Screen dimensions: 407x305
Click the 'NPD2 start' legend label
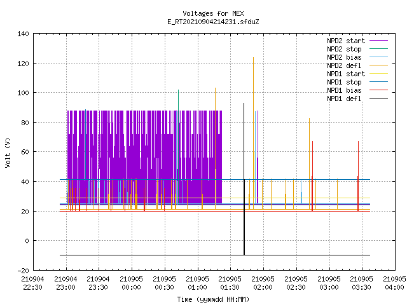(x=346, y=41)
